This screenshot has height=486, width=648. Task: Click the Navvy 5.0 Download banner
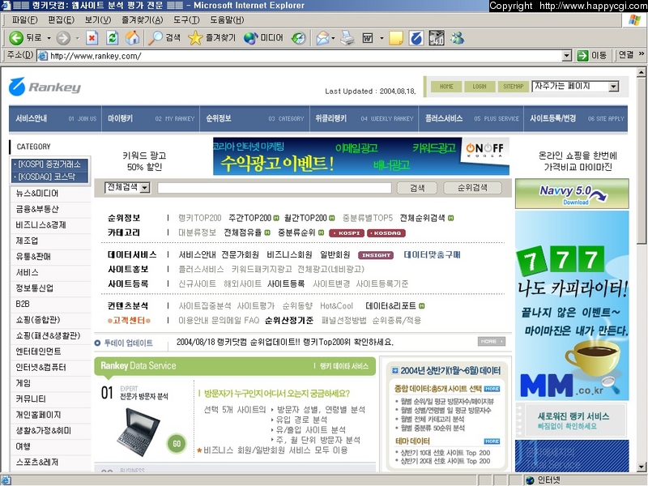coord(572,194)
